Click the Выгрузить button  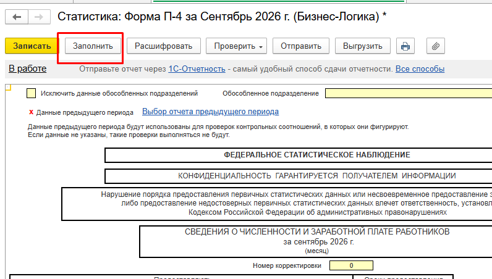pyautogui.click(x=363, y=46)
